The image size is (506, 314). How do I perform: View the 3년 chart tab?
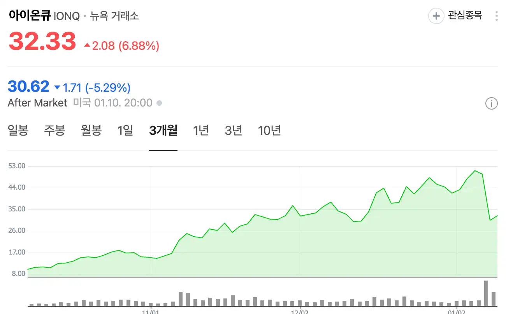point(233,131)
